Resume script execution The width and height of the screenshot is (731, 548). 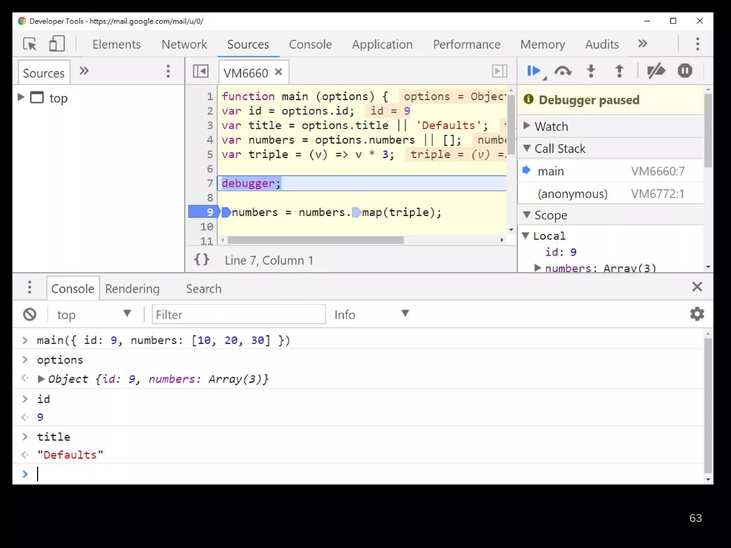click(534, 71)
